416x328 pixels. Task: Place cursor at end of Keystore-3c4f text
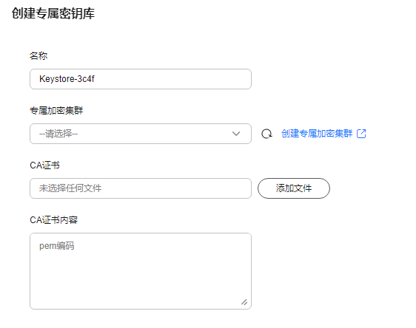point(95,79)
